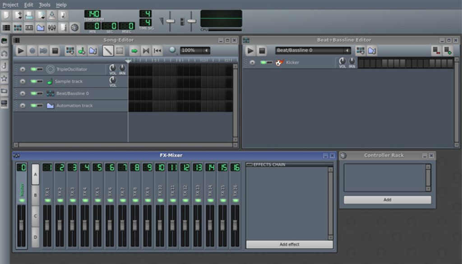This screenshot has height=264, width=462.
Task: Open Kicker track gear menu
Action: (252, 62)
